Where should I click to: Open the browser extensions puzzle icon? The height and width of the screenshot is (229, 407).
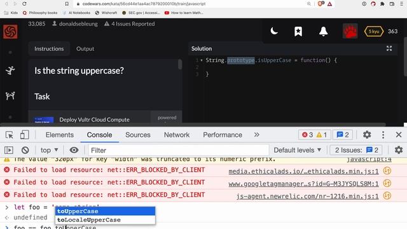[382, 4]
